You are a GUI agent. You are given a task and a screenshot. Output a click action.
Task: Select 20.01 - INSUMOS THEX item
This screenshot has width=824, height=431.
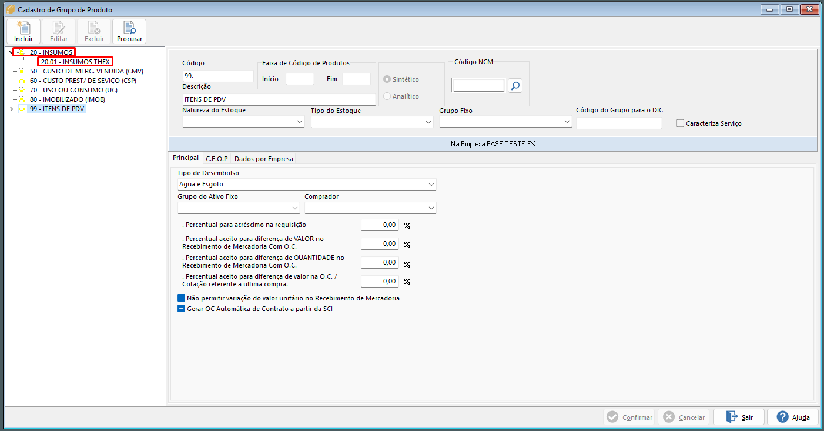(75, 62)
